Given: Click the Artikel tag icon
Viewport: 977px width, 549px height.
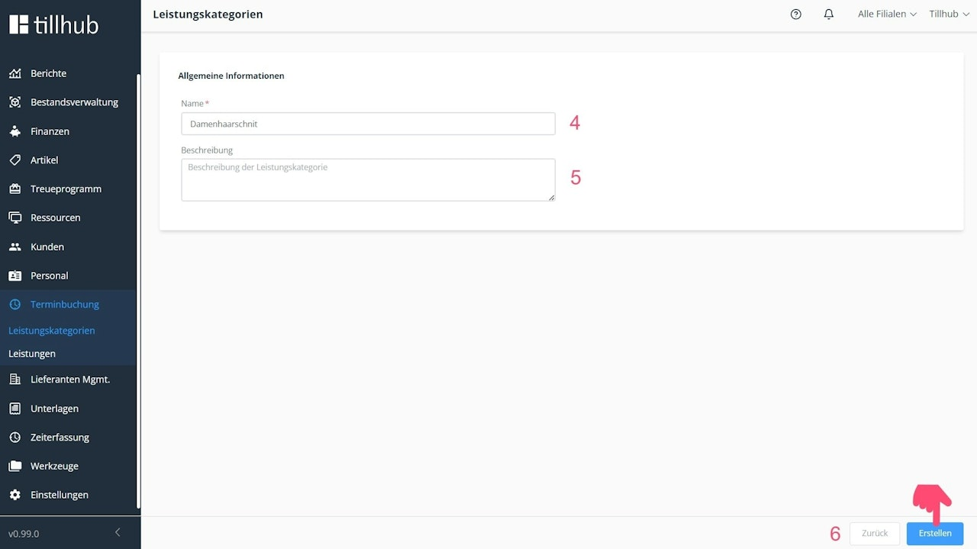Looking at the screenshot, I should (15, 160).
